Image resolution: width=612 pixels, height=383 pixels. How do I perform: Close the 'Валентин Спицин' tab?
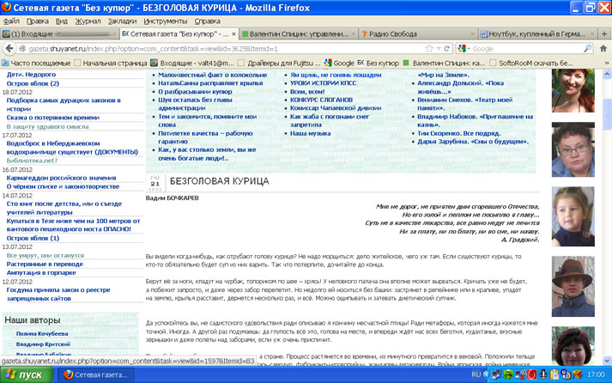point(354,34)
